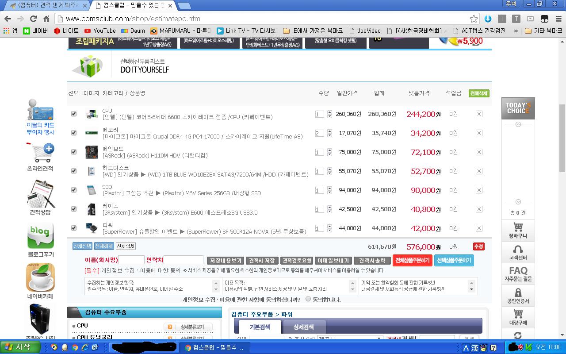Open the browser home page icon
This screenshot has width=566, height=354.
pos(46,19)
